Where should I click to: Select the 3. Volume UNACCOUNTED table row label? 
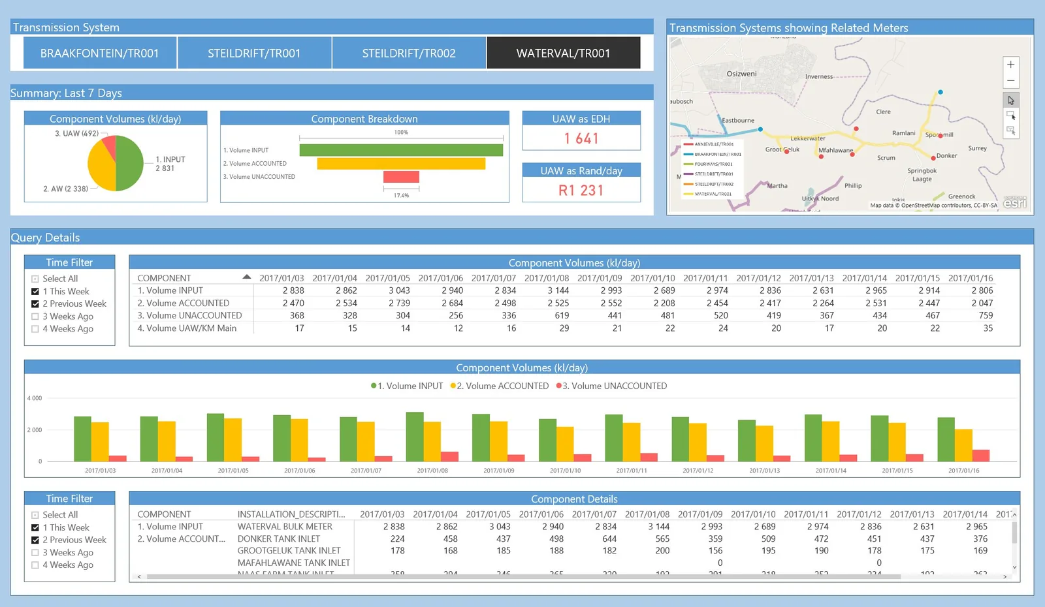(190, 315)
